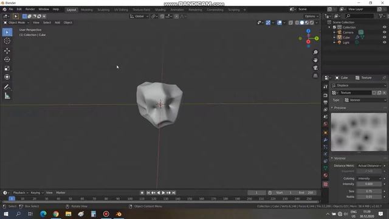The width and height of the screenshot is (389, 219).
Task: Jump to the timeline end frame
Action: 174,193
